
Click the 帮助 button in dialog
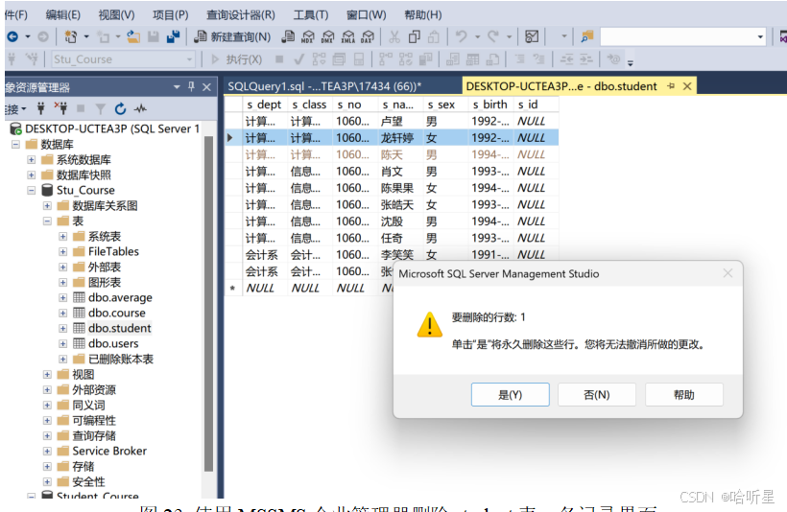[684, 395]
